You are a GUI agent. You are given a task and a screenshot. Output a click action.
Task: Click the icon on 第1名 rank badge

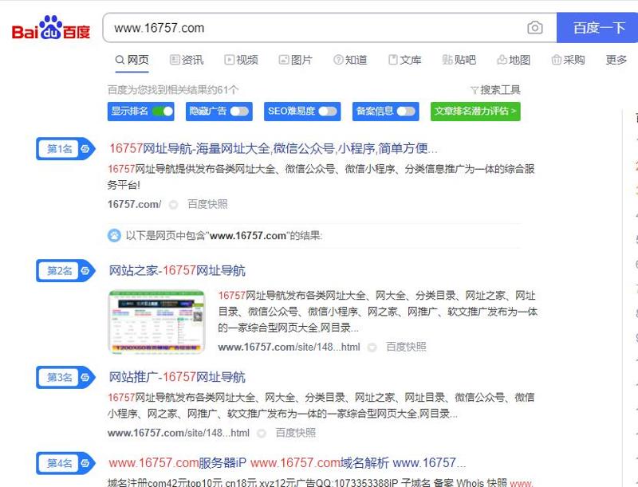pos(85,149)
